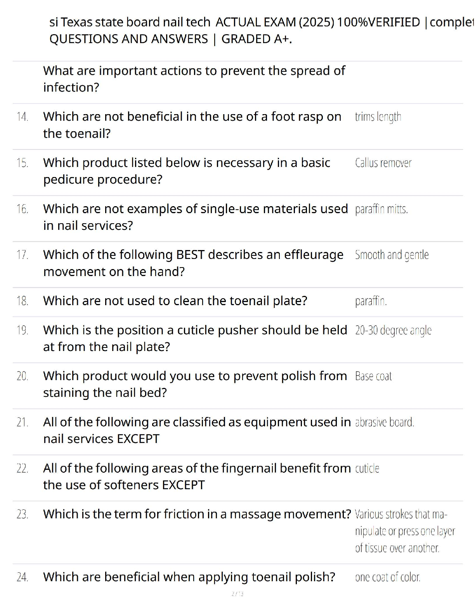The image size is (475, 615).
Task: Select question 17 about effleurage movement
Action: click(193, 263)
